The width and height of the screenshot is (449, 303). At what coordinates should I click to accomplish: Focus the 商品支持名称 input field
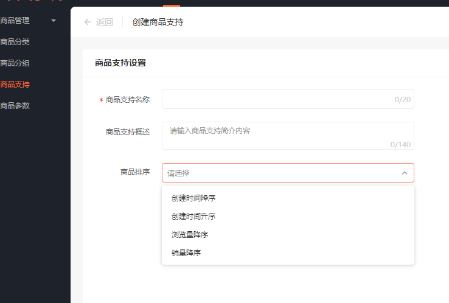(x=288, y=99)
